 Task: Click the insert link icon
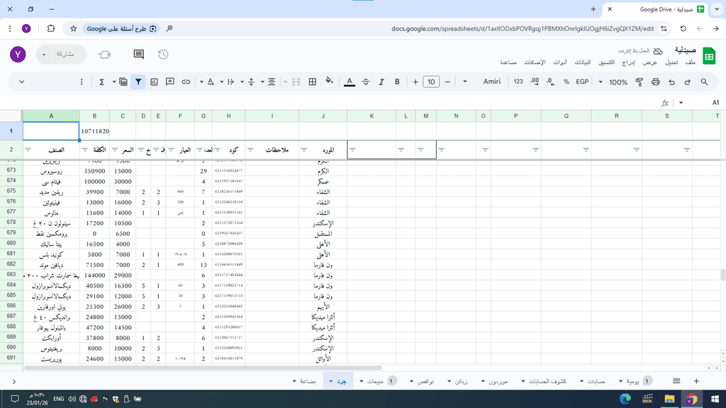click(x=186, y=82)
